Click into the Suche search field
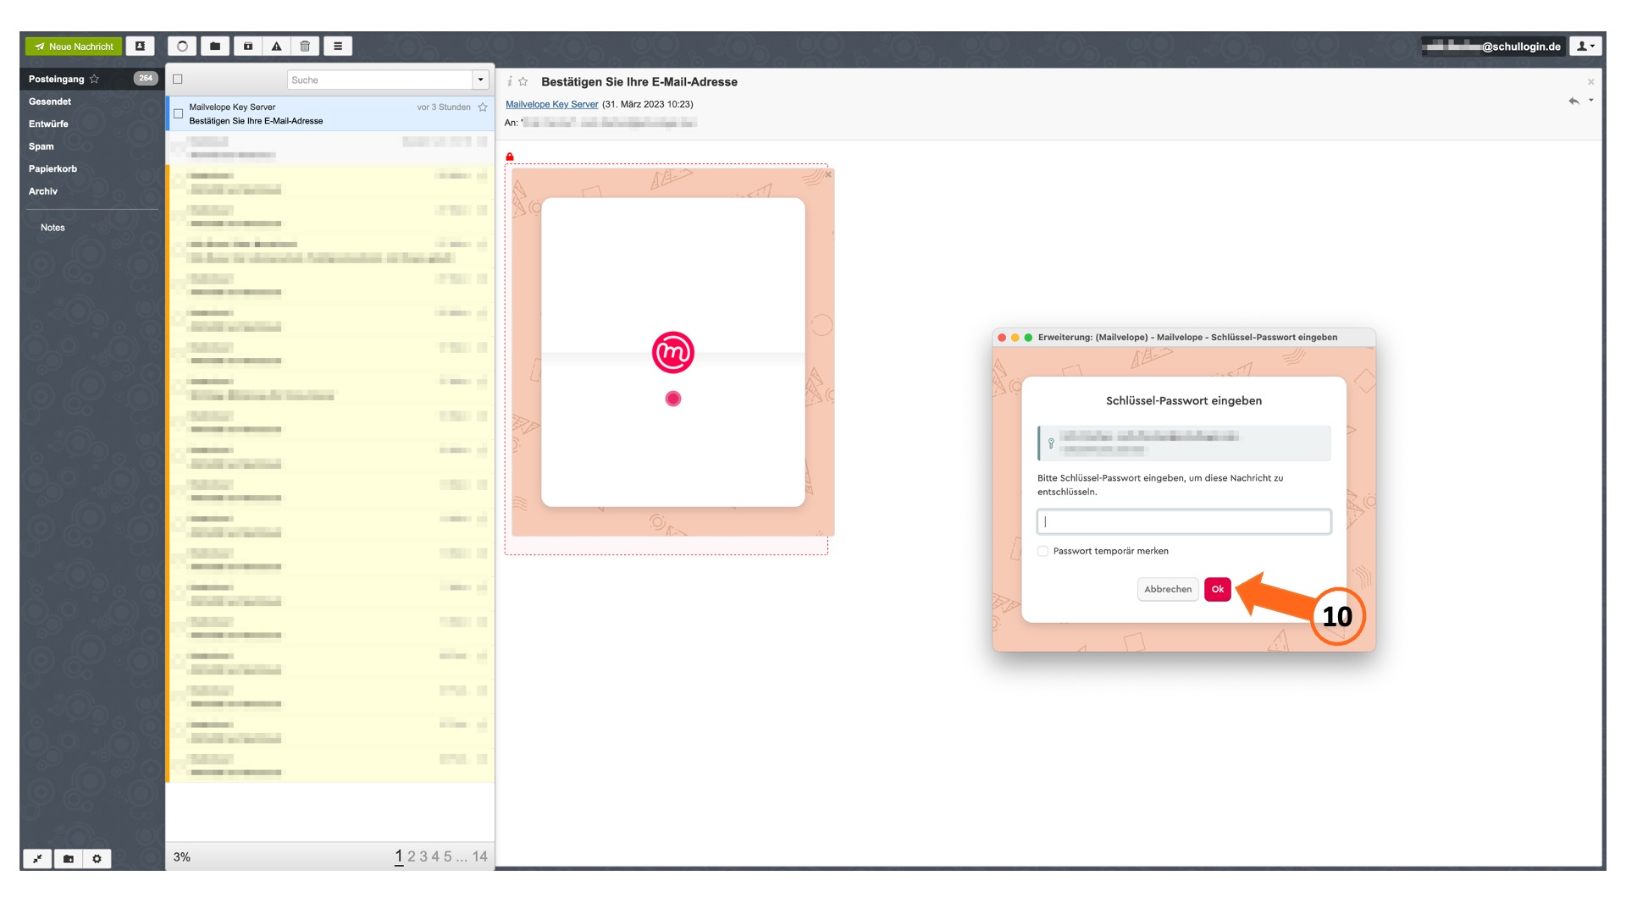The width and height of the screenshot is (1626, 914). pyautogui.click(x=379, y=80)
